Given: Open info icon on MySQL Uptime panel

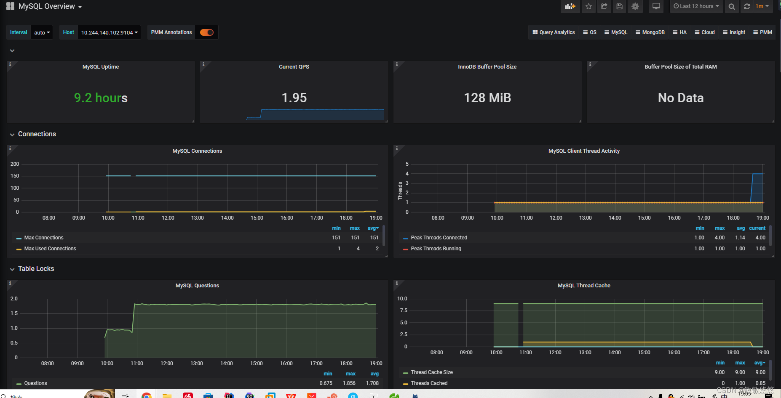Looking at the screenshot, I should [10, 64].
